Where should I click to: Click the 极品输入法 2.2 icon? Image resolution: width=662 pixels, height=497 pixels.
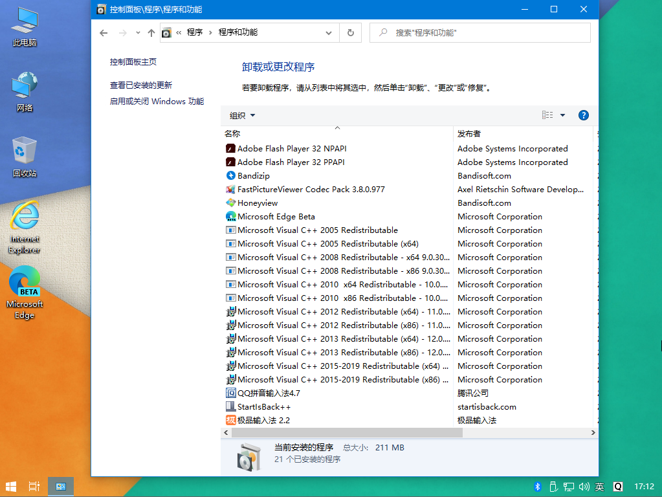(x=230, y=420)
